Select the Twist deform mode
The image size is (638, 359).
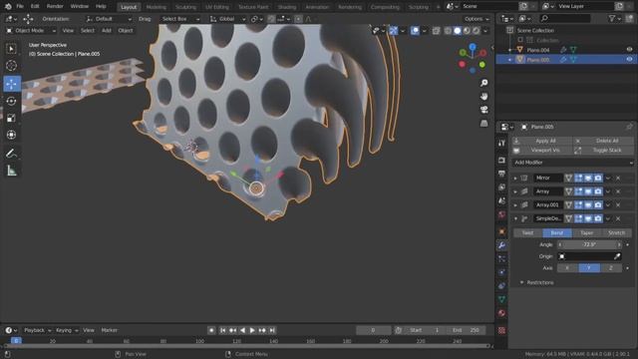pos(527,232)
